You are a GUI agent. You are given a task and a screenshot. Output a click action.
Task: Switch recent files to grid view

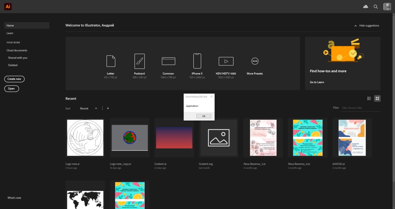tap(377, 98)
